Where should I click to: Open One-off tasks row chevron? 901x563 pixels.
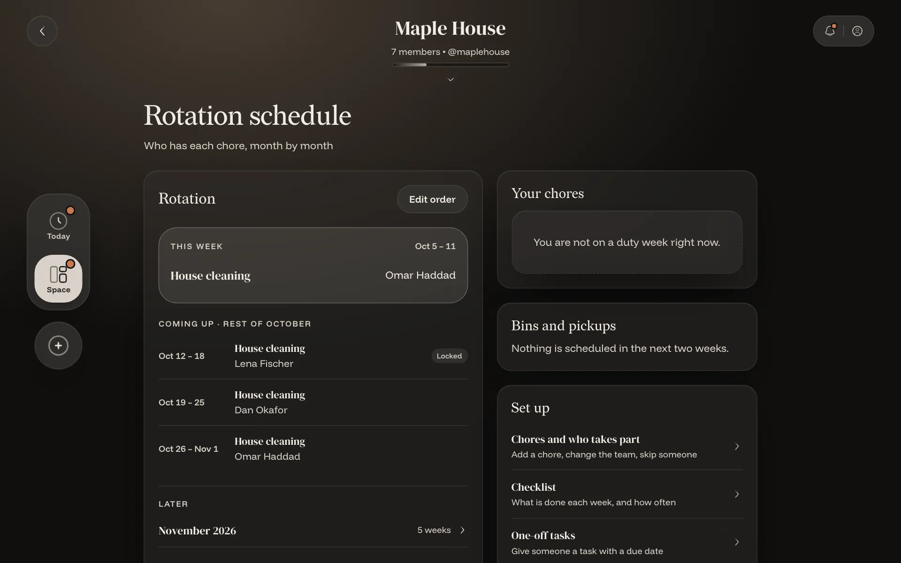pos(737,542)
